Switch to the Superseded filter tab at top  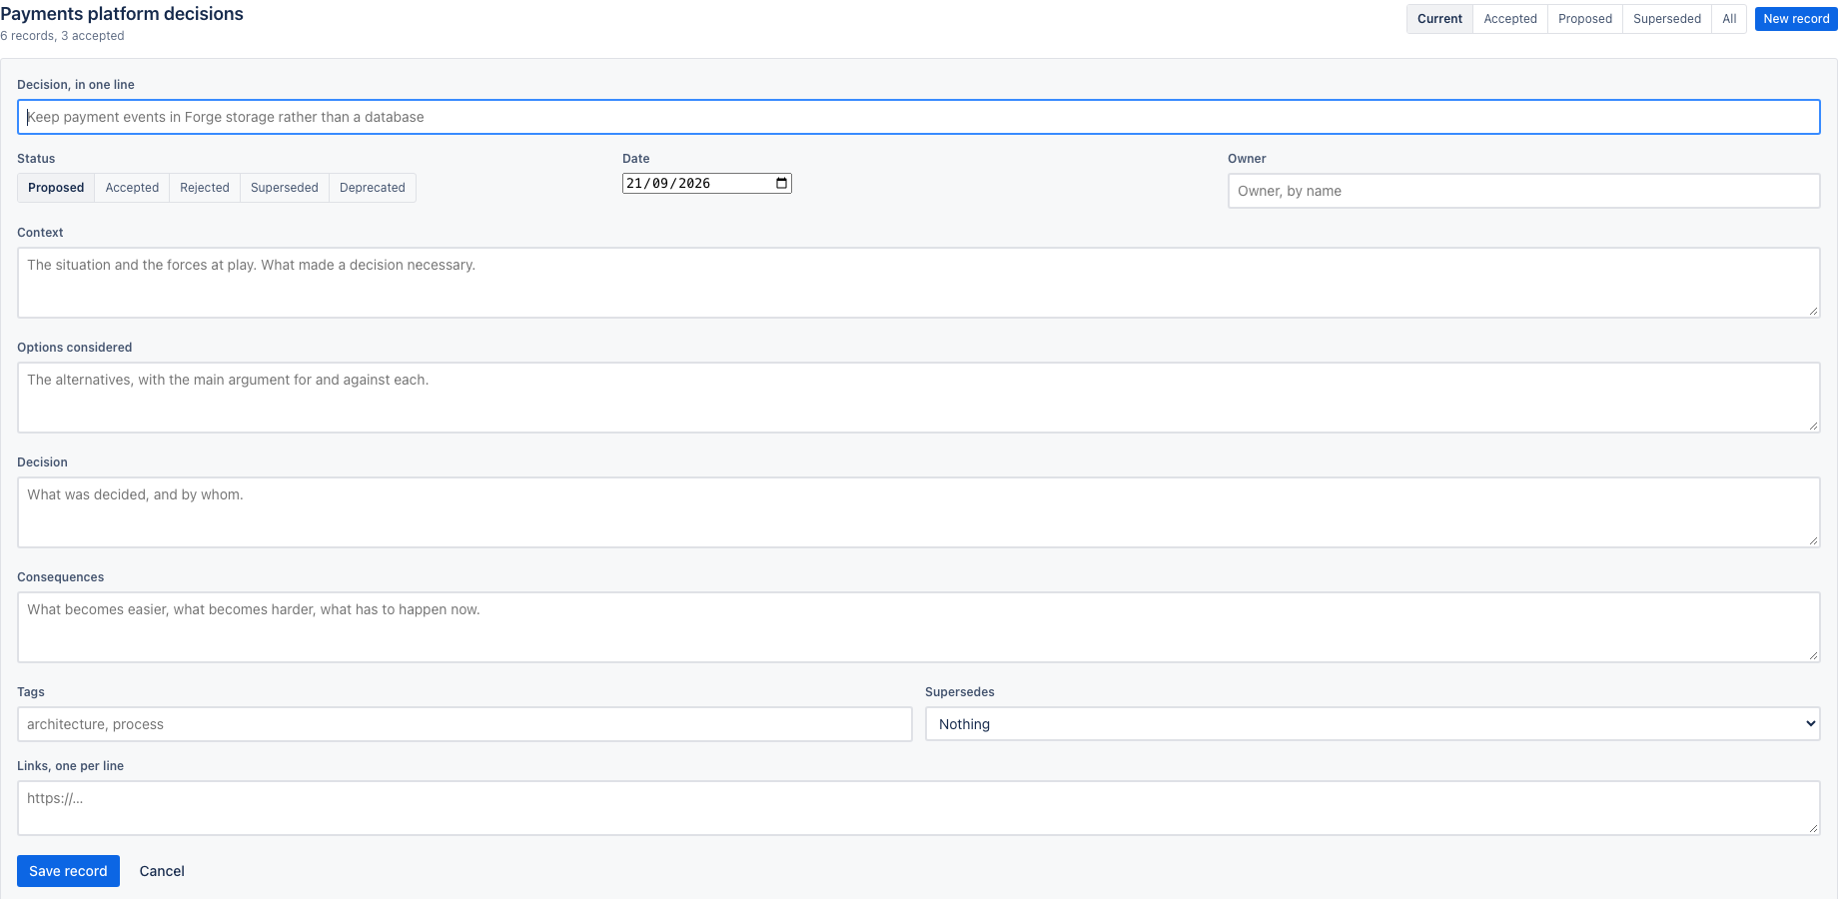tap(1667, 19)
